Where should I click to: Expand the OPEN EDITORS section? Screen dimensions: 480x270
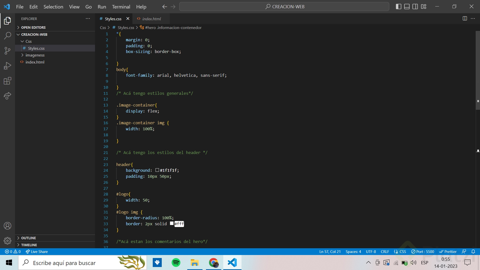33,27
